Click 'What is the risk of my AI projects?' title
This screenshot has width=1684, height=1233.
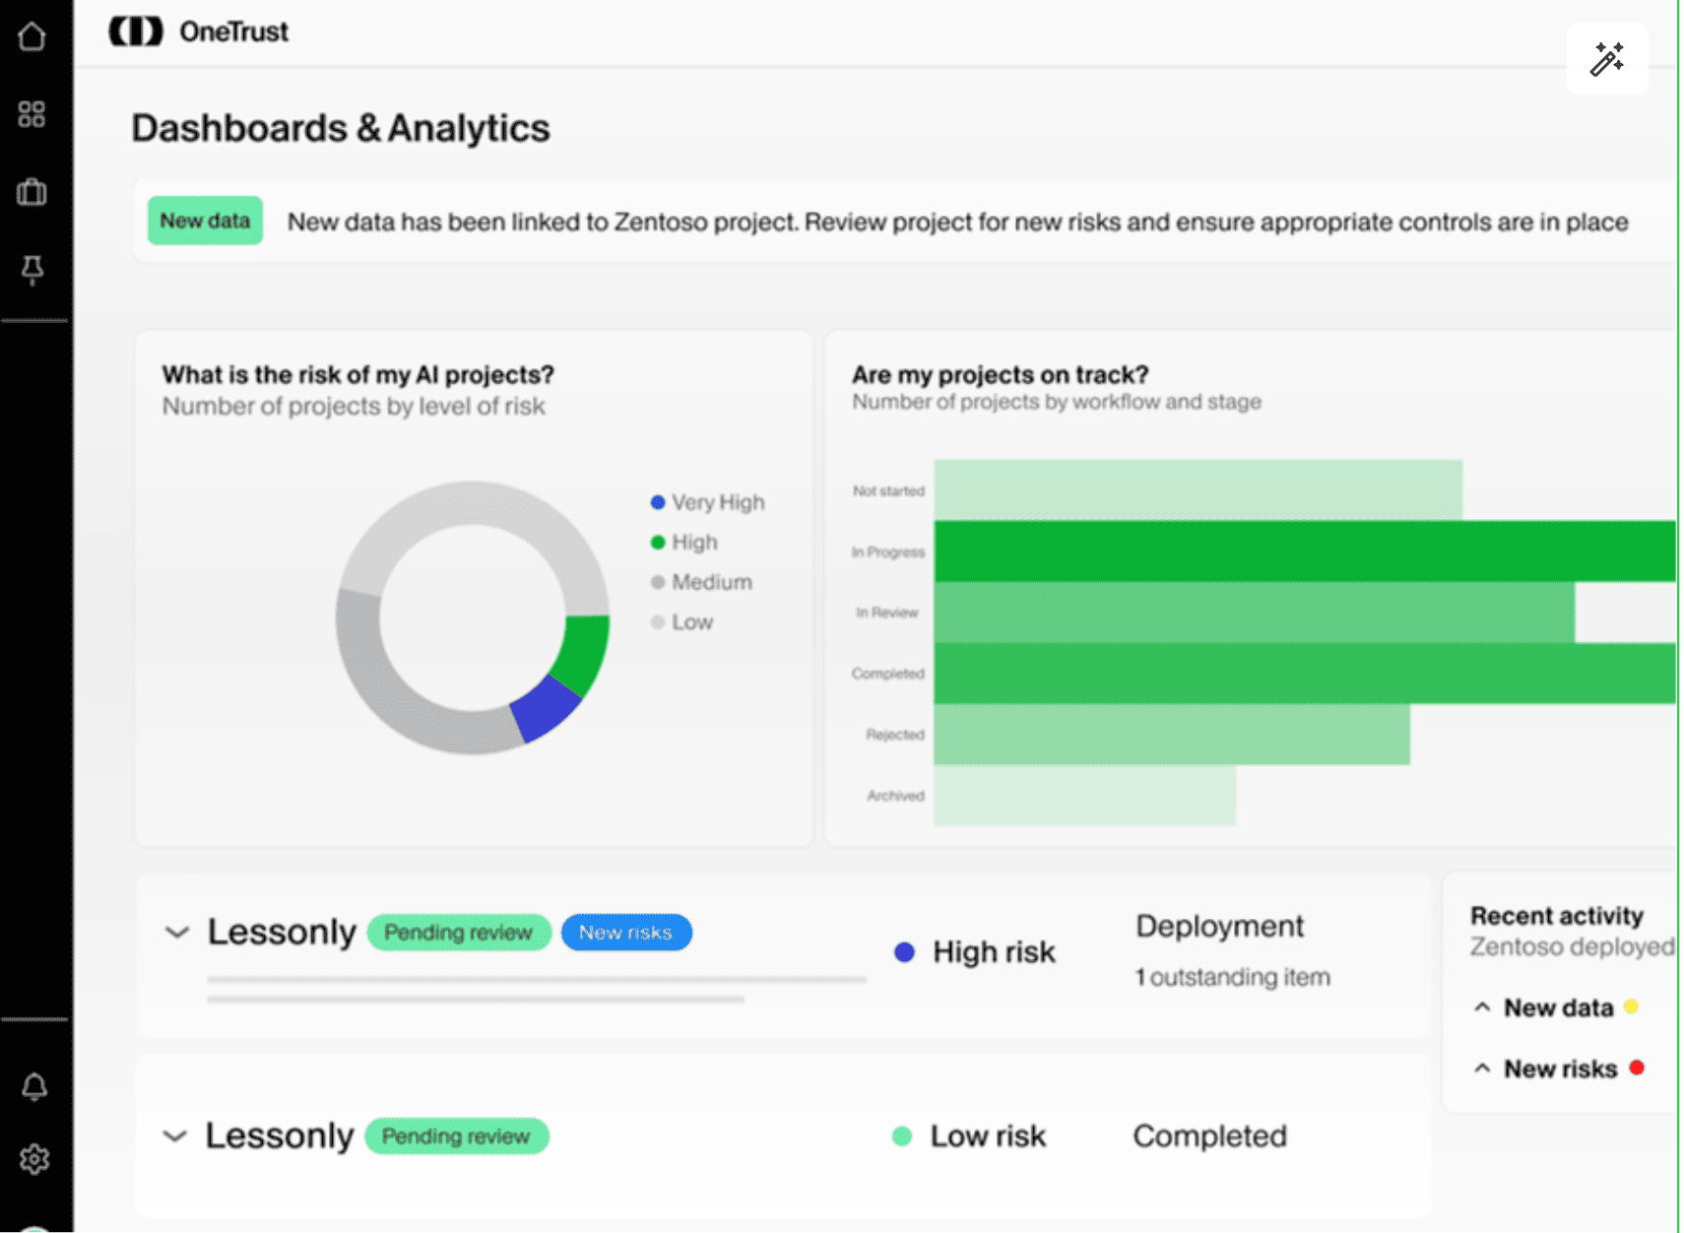pyautogui.click(x=358, y=375)
